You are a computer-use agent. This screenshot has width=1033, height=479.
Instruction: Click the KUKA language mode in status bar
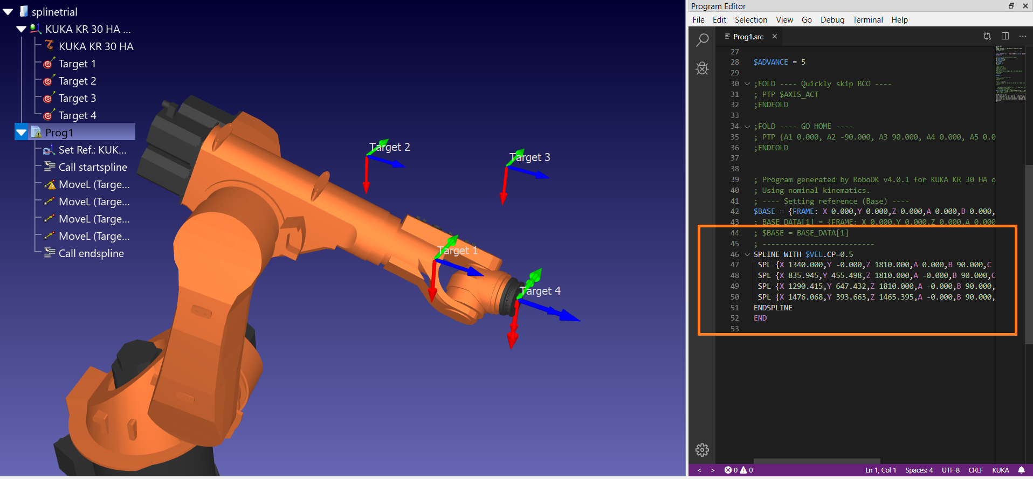(1000, 470)
